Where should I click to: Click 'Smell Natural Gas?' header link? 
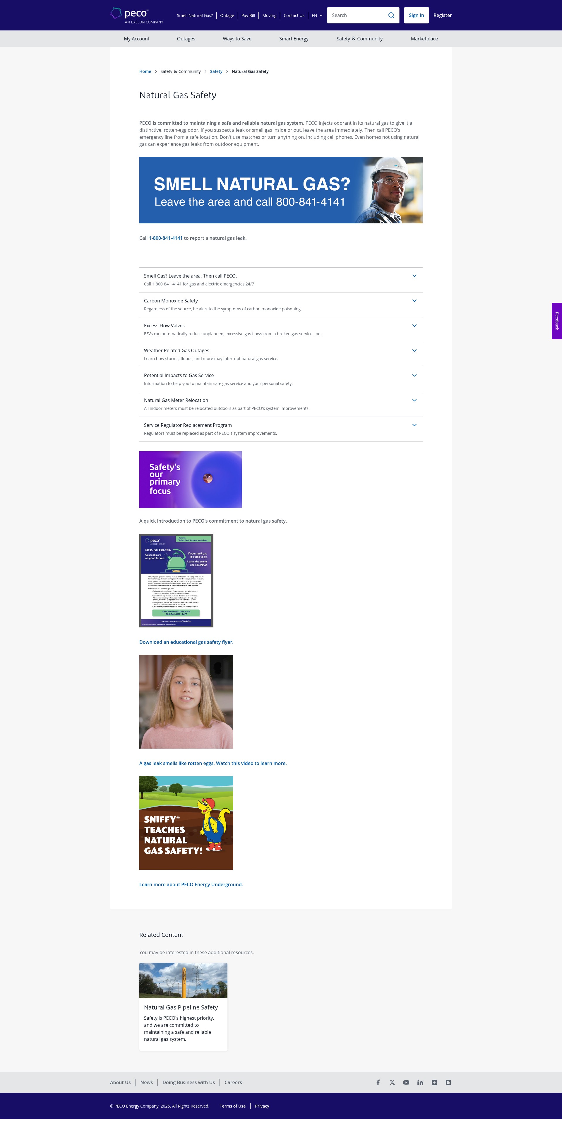(195, 15)
